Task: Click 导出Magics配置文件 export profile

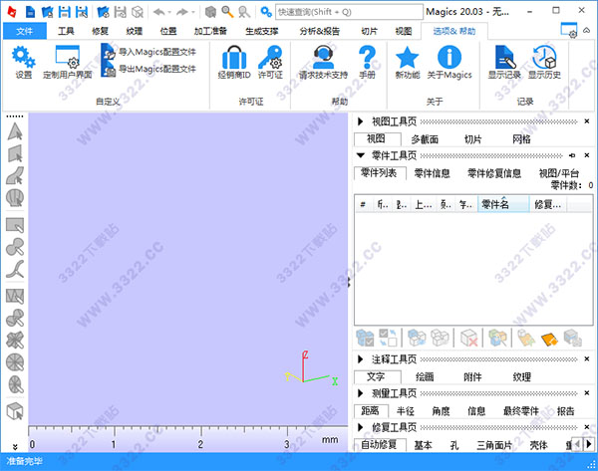Action: point(149,70)
